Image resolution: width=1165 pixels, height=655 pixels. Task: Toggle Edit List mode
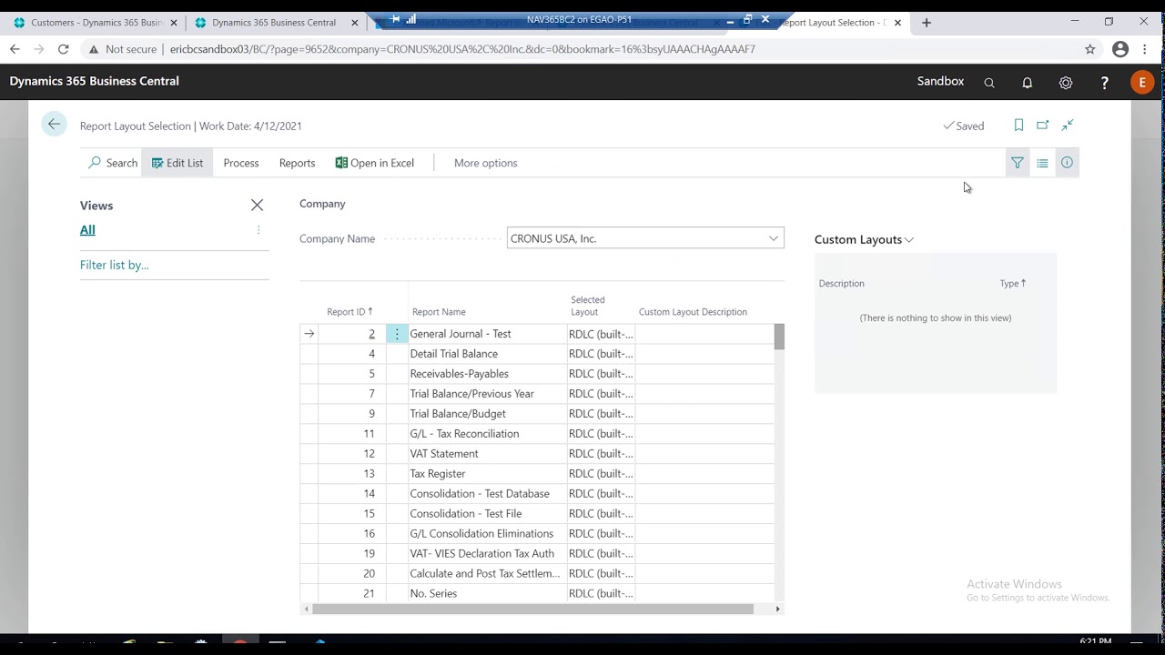[177, 163]
